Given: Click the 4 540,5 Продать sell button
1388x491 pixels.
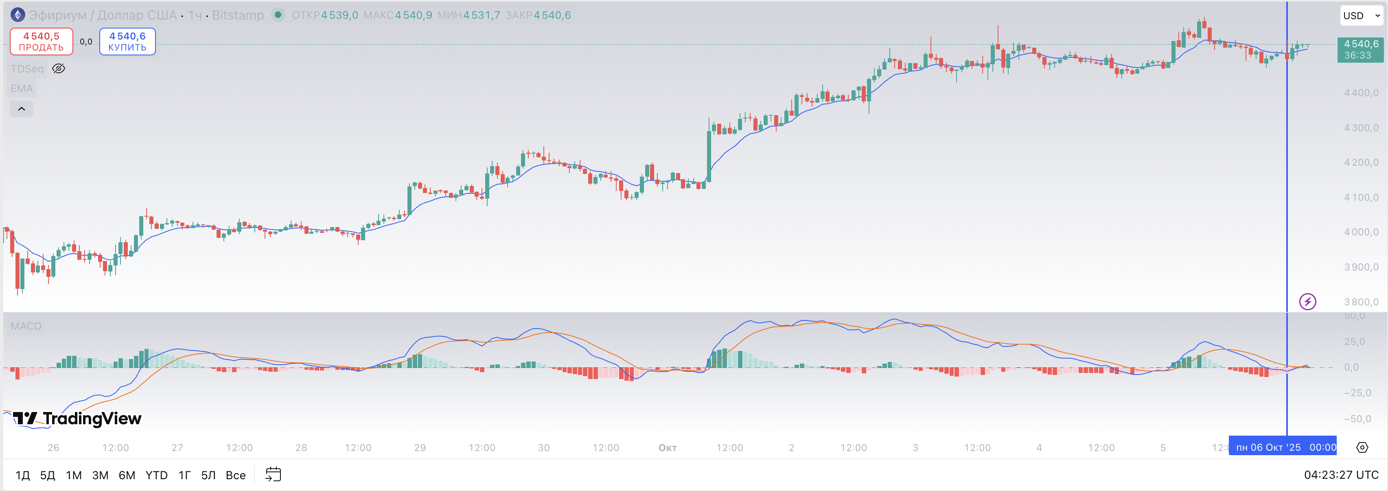Looking at the screenshot, I should point(42,42).
